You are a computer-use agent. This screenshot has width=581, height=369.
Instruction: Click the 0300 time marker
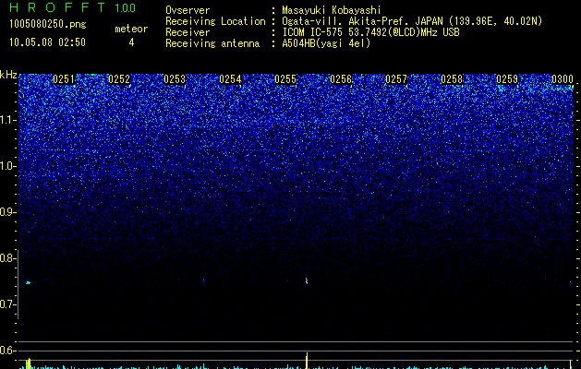click(563, 79)
